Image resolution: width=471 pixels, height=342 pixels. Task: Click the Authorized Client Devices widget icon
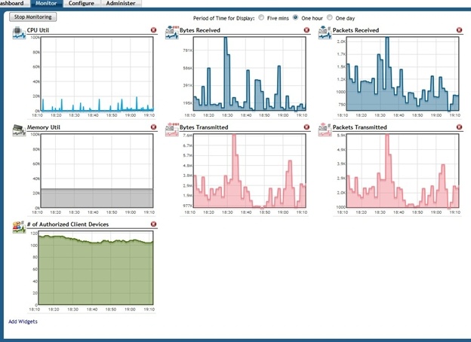click(x=19, y=227)
